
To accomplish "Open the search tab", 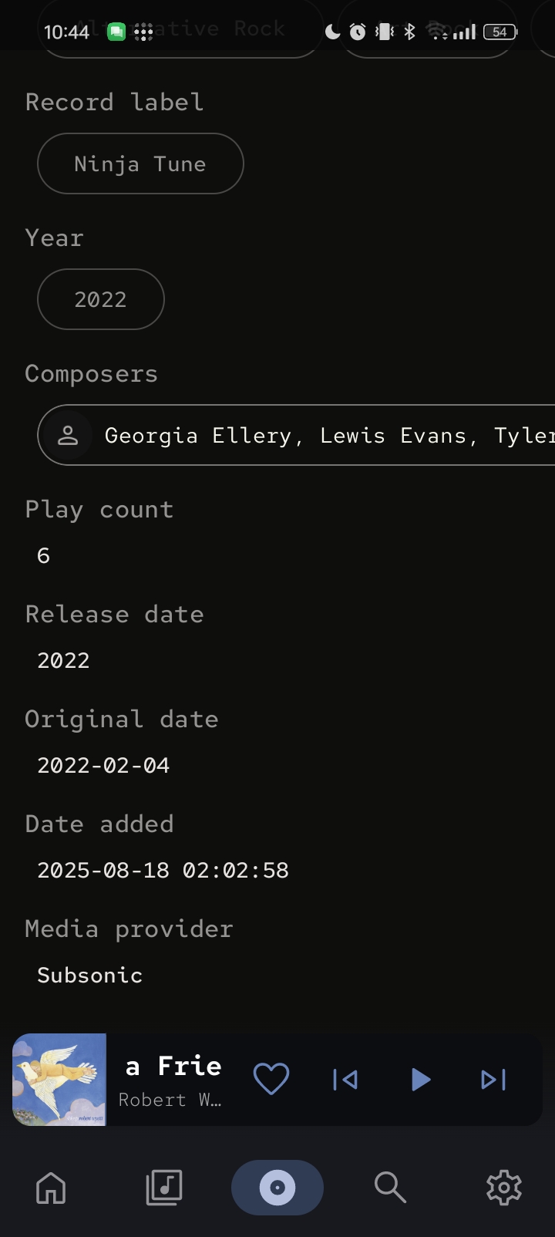I will [x=390, y=1188].
